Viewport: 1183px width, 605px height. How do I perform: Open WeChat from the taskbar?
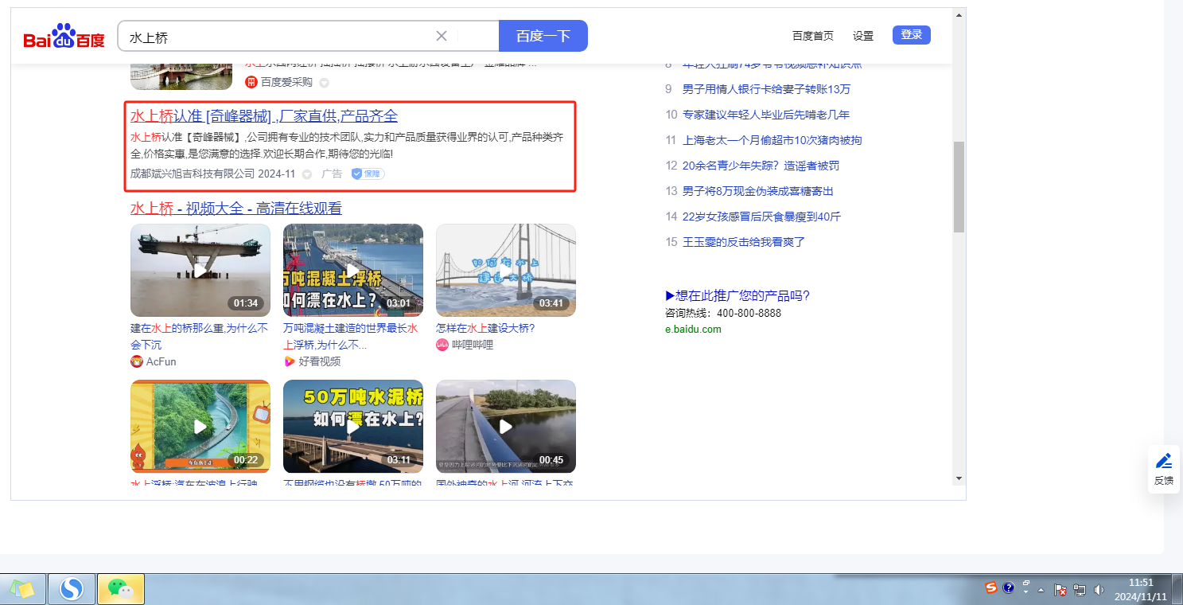121,589
